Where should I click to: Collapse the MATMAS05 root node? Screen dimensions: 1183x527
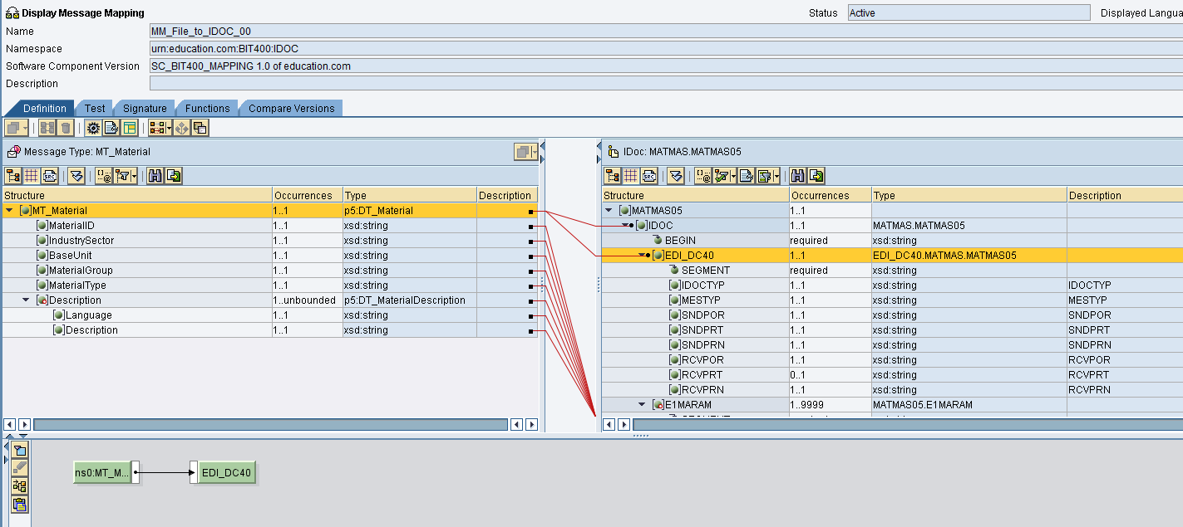click(x=609, y=211)
